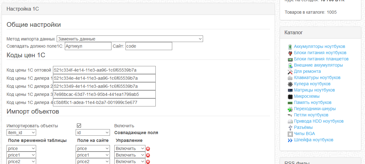Screen dimensions: 365x164
Task: Click the Код цены 1С дилера 4 field
Action: tap(104, 103)
